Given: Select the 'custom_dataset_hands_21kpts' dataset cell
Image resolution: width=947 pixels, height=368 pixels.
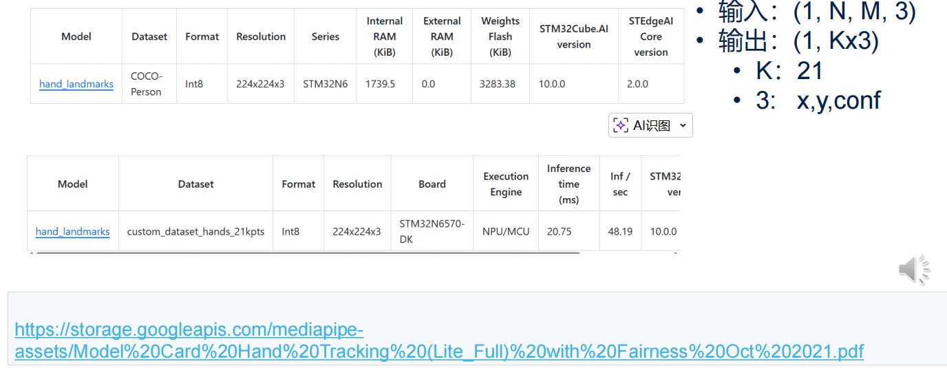Looking at the screenshot, I should coord(195,232).
